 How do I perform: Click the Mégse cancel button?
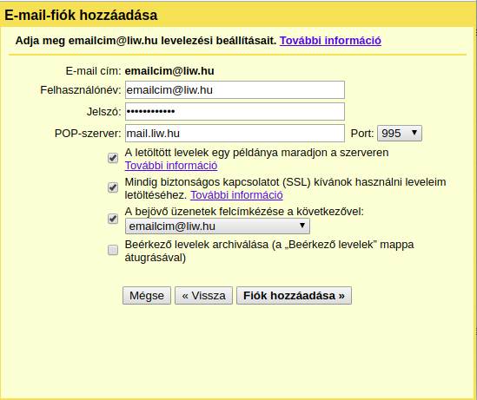click(x=147, y=296)
